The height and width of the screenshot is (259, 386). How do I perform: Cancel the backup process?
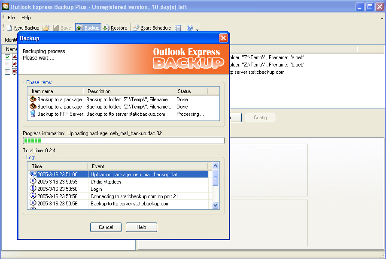(106, 227)
